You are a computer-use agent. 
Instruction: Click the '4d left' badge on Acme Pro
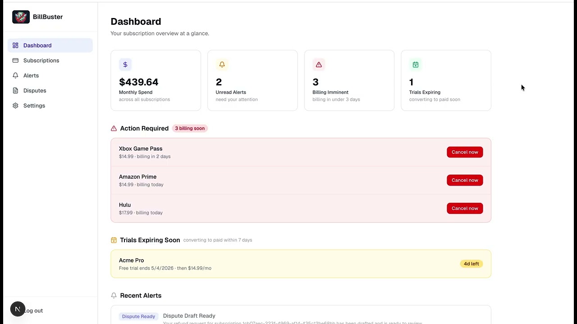click(x=472, y=264)
